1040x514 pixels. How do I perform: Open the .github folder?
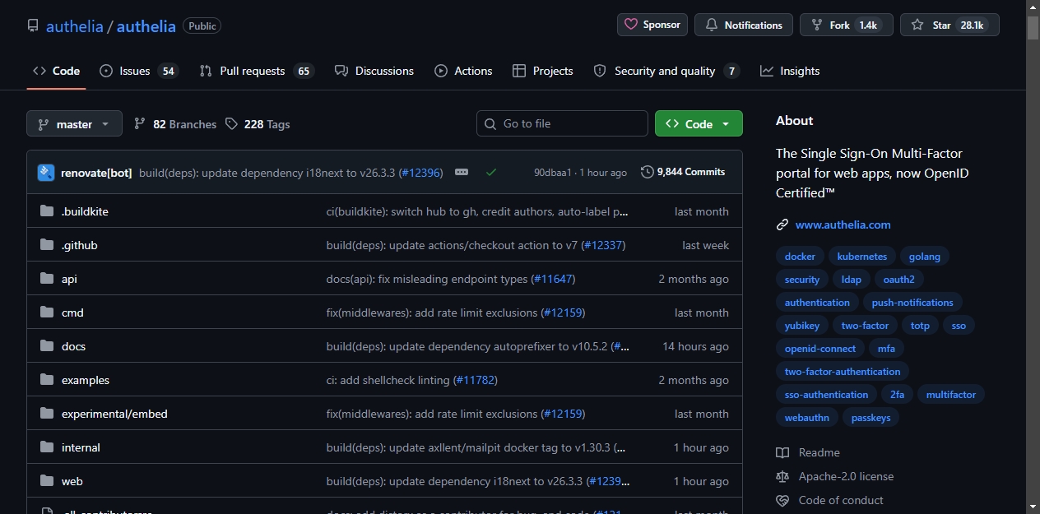79,245
